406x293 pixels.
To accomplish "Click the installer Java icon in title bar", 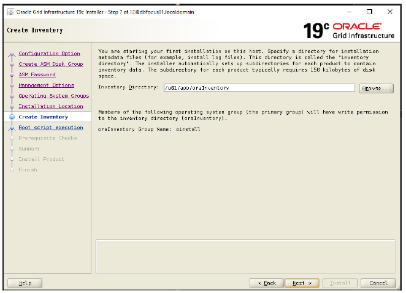I will (x=10, y=12).
